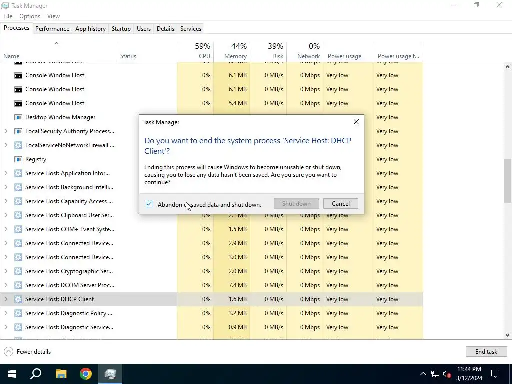Launch Google Chrome from the taskbar
This screenshot has height=384, width=512.
click(x=86, y=374)
